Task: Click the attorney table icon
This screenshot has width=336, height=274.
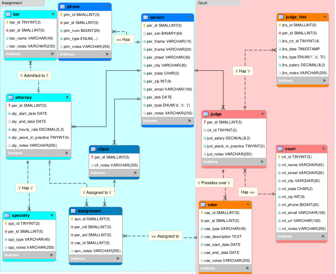Action: coord(11,97)
